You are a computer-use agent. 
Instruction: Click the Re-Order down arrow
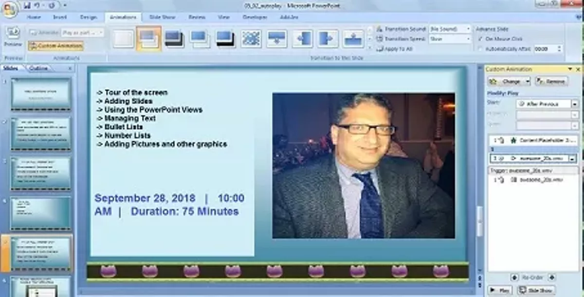pyautogui.click(x=552, y=278)
